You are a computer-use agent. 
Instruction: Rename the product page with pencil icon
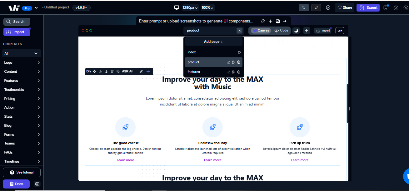[228, 62]
